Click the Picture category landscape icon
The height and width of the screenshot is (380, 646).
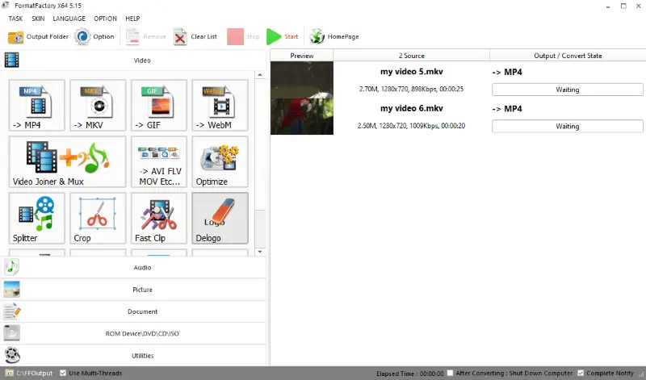point(11,290)
